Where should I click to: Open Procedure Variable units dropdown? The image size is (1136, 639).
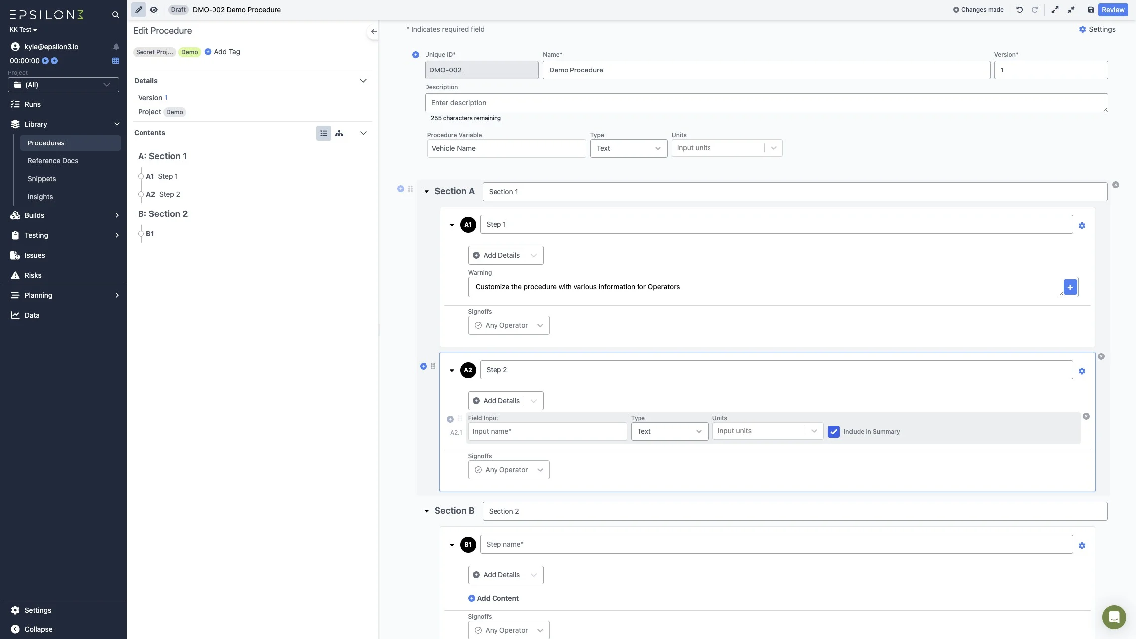(x=727, y=148)
